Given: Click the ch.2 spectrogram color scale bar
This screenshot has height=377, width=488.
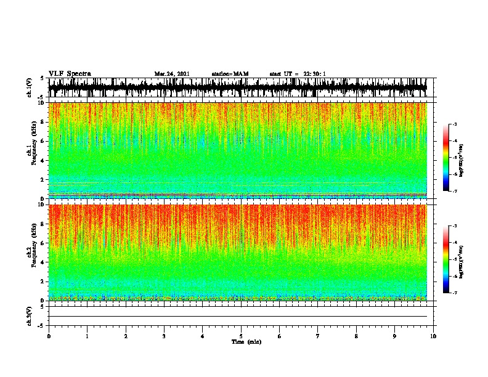Looking at the screenshot, I should tap(445, 259).
